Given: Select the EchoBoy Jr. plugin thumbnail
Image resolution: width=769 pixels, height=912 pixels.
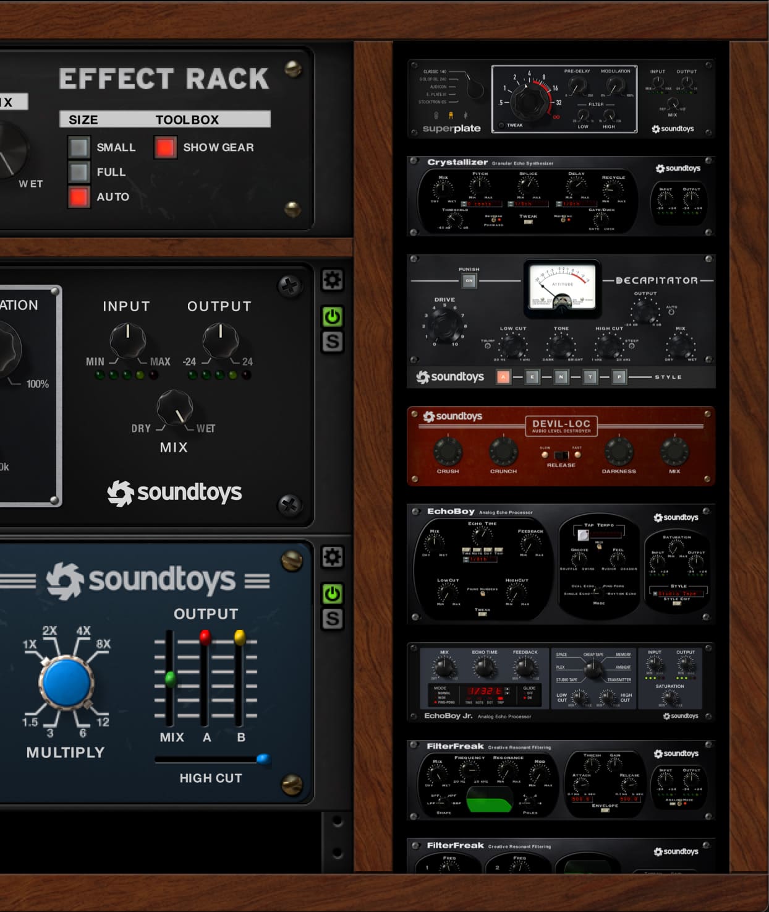Looking at the screenshot, I should click(x=561, y=682).
